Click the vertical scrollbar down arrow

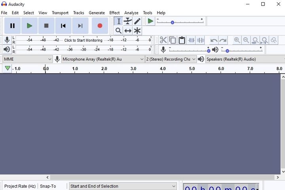coord(283,171)
